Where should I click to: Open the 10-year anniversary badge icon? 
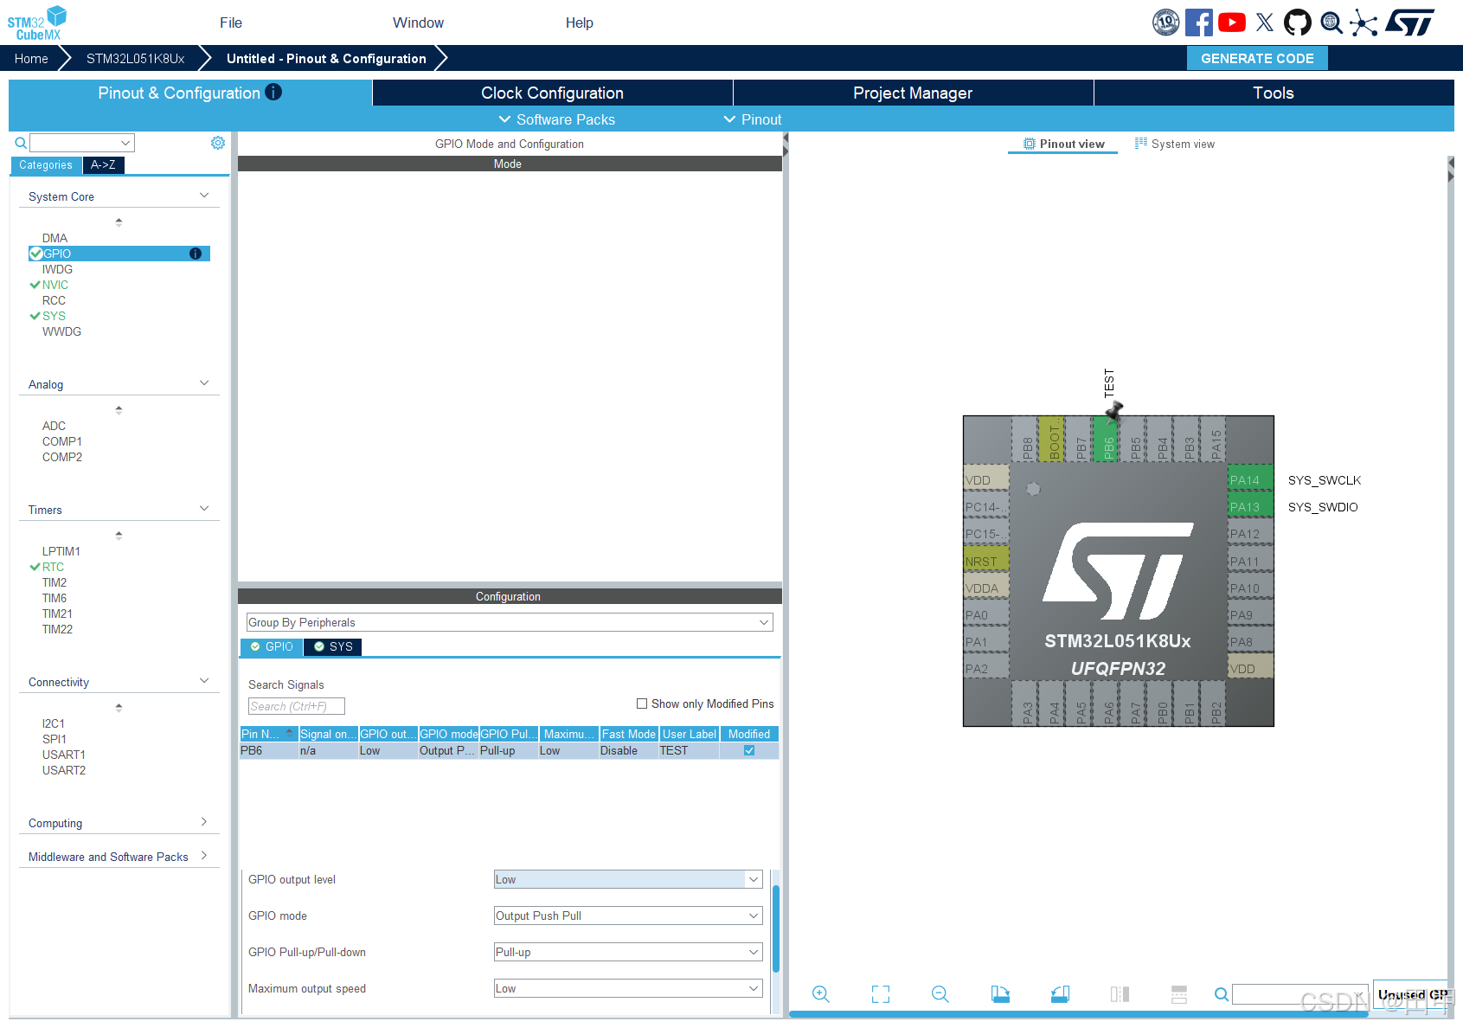coord(1166,22)
